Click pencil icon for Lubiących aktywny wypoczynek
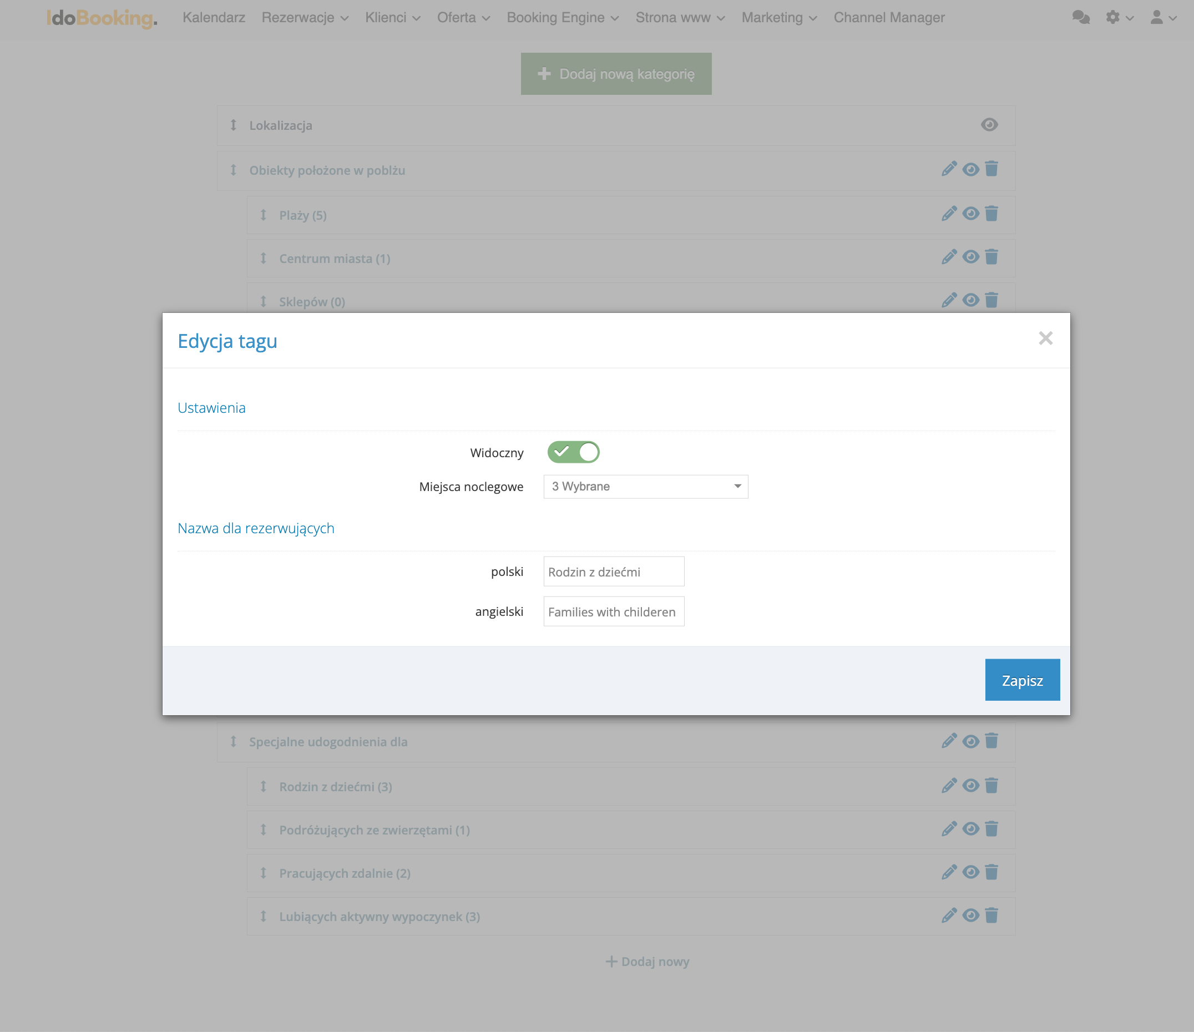1194x1032 pixels. coord(949,915)
